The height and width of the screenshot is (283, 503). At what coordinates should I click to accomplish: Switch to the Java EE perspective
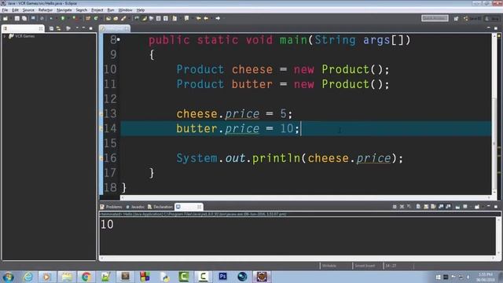click(472, 19)
